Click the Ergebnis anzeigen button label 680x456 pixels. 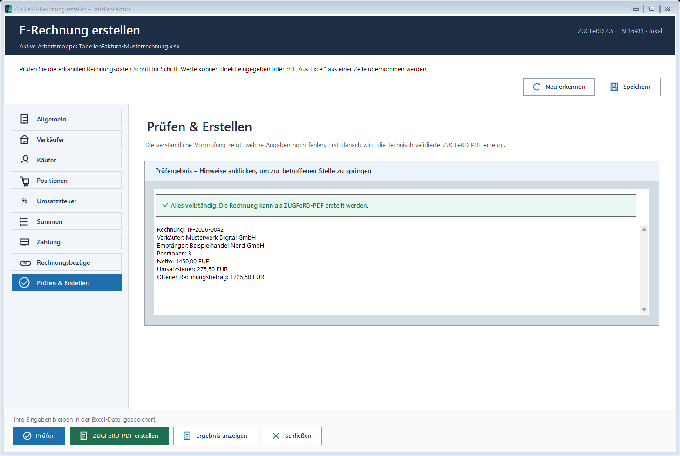pos(222,436)
